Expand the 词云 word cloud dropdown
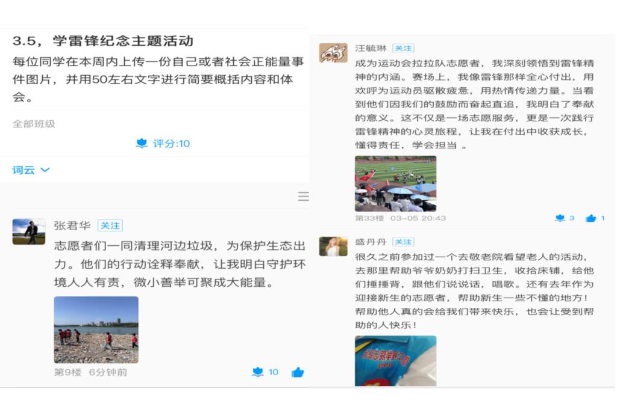Screen dimensions: 617x410 click(31, 170)
